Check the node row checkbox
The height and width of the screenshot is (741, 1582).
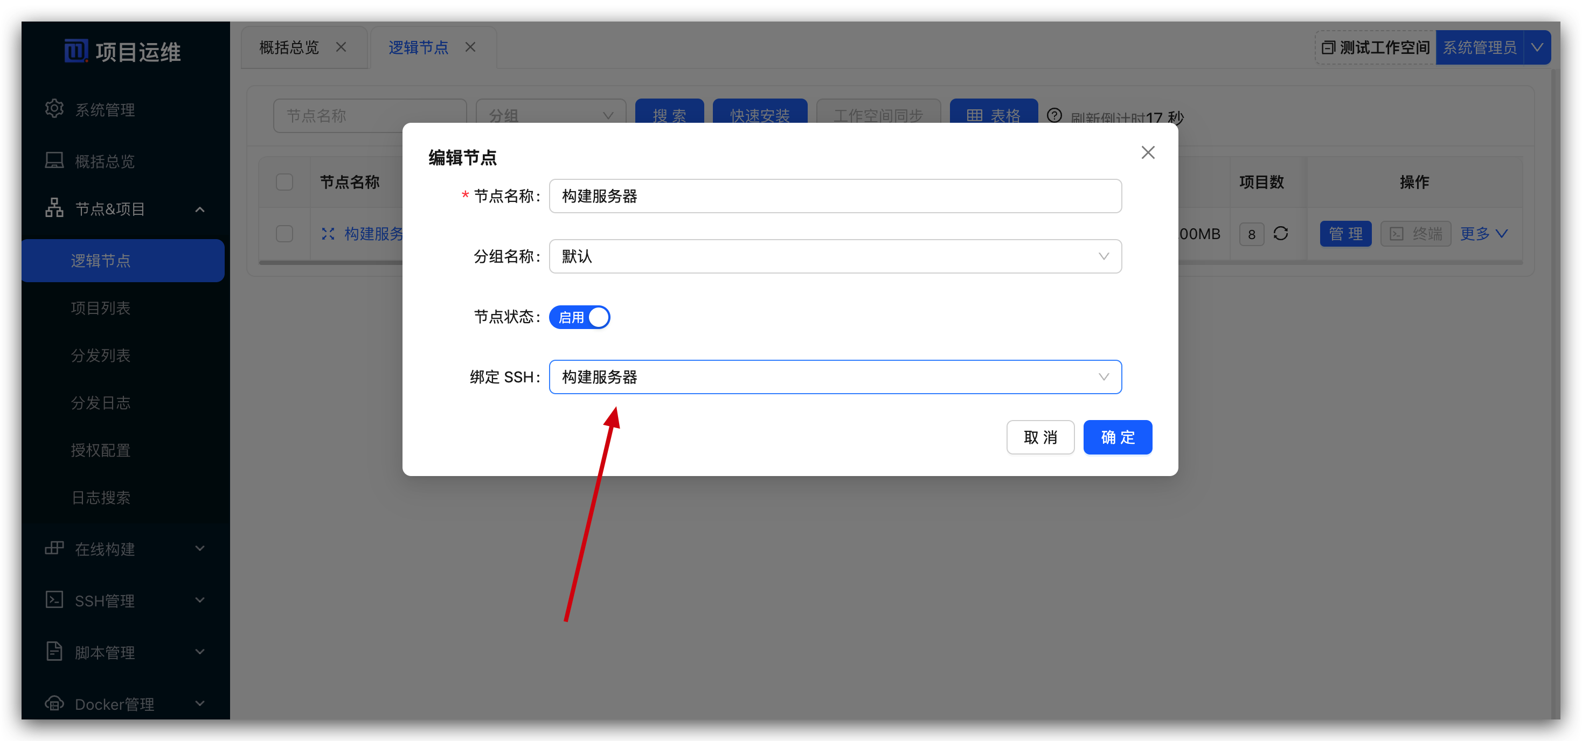tap(284, 234)
